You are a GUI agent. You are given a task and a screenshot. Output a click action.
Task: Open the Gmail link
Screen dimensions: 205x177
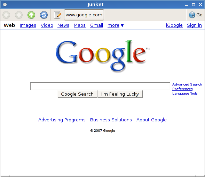point(97,25)
